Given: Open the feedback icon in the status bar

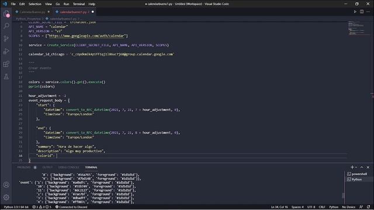Looking at the screenshot, I should point(361,207).
